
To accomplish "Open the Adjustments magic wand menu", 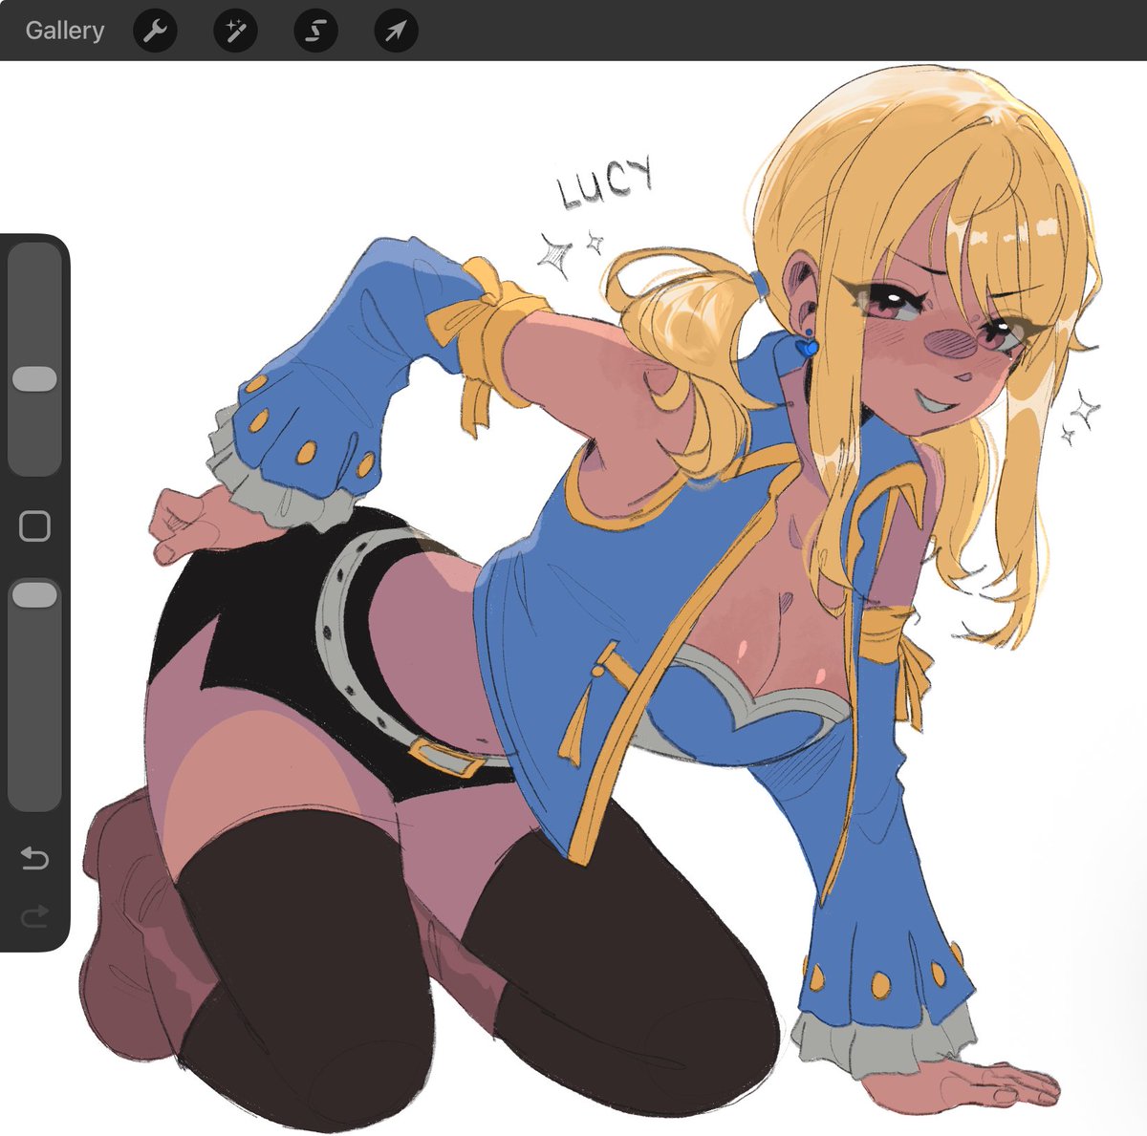I will 234,31.
